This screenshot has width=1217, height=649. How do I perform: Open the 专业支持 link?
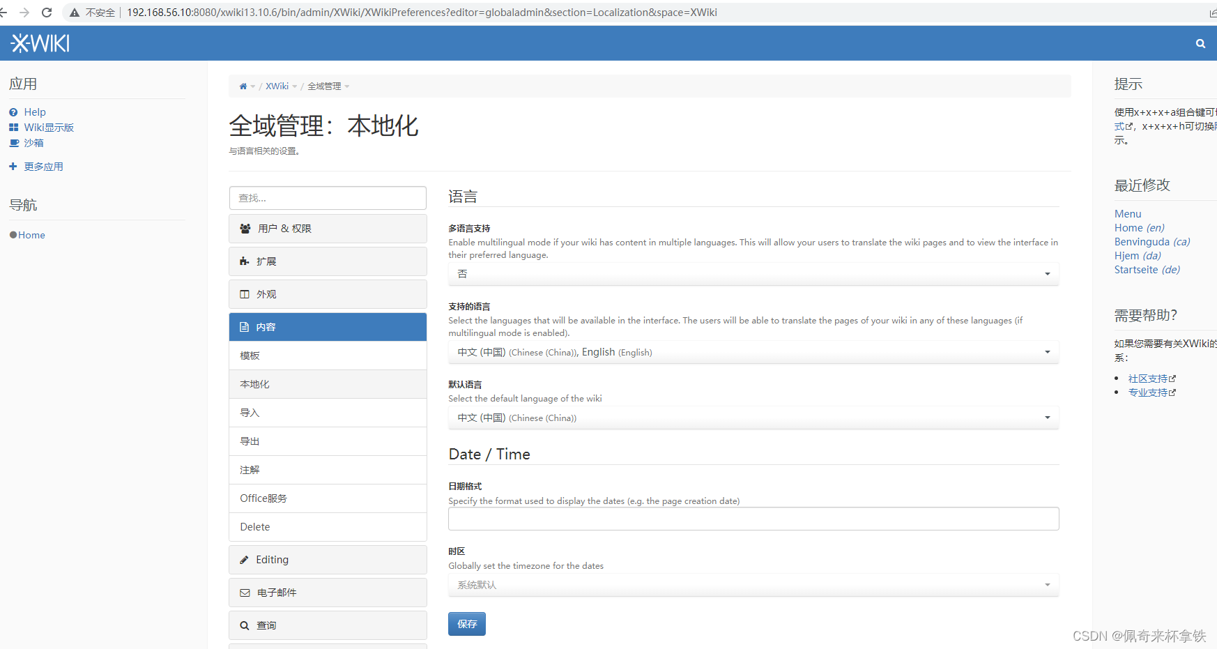(x=1147, y=392)
